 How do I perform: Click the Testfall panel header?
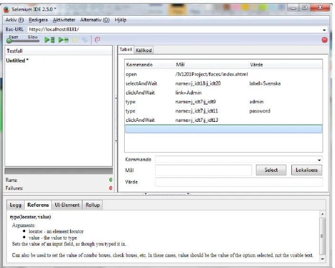59,51
